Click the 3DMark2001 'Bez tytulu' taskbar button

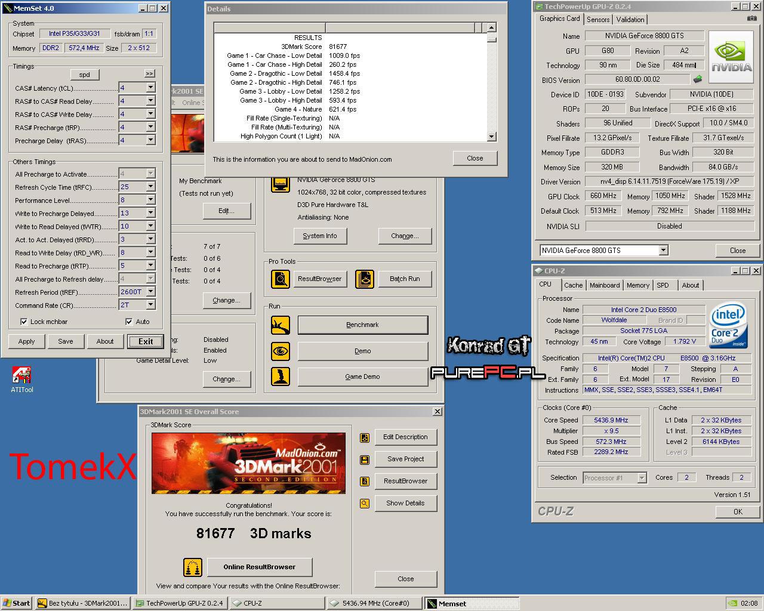click(82, 603)
